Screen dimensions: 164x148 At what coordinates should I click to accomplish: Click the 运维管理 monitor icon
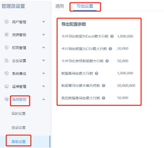pyautogui.click(x=7, y=86)
